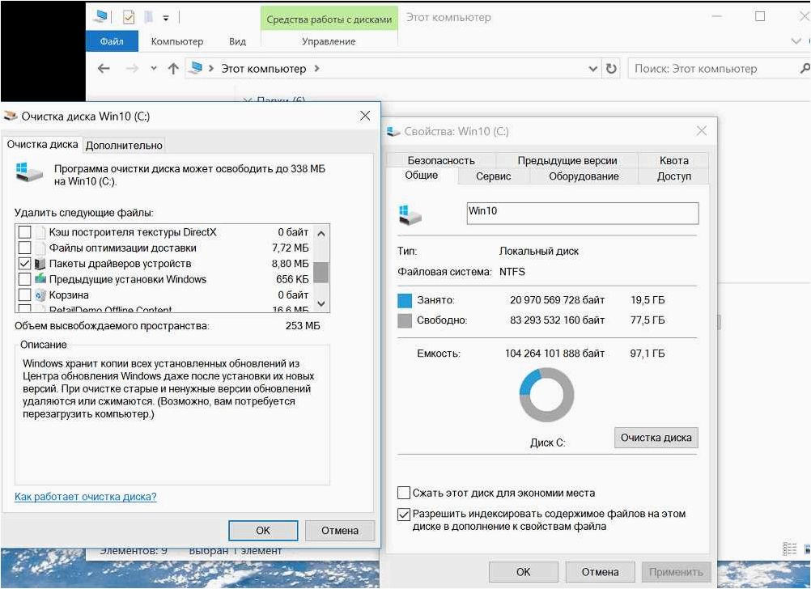This screenshot has height=589, width=811.
Task: Click the blue Занято color swatch
Action: [x=405, y=300]
